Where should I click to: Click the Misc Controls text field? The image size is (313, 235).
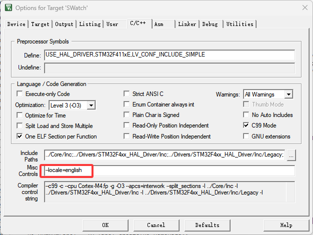[169, 171]
